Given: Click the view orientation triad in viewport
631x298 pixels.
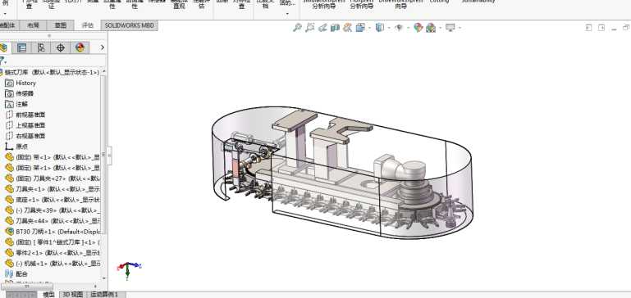Looking at the screenshot, I should coord(129,270).
